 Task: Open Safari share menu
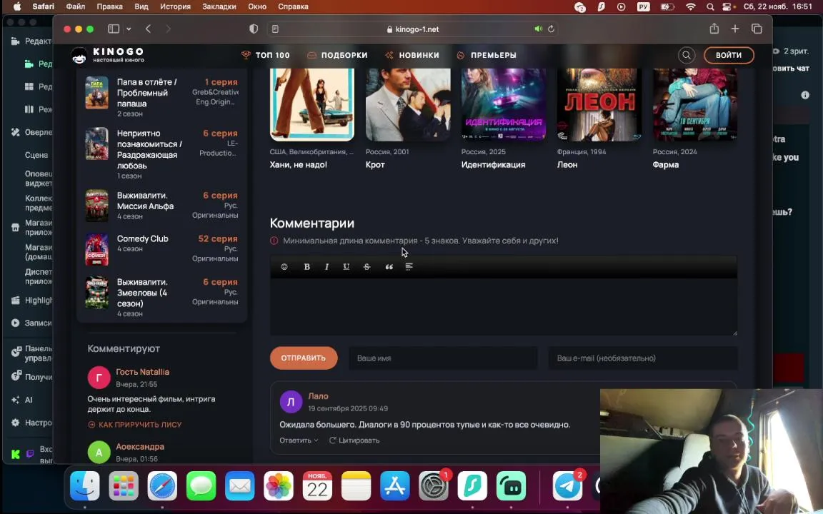click(714, 29)
